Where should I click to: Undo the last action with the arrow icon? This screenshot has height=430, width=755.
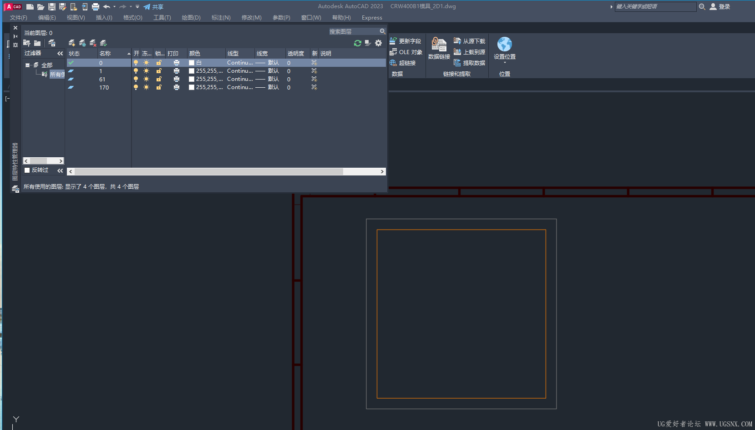point(106,7)
